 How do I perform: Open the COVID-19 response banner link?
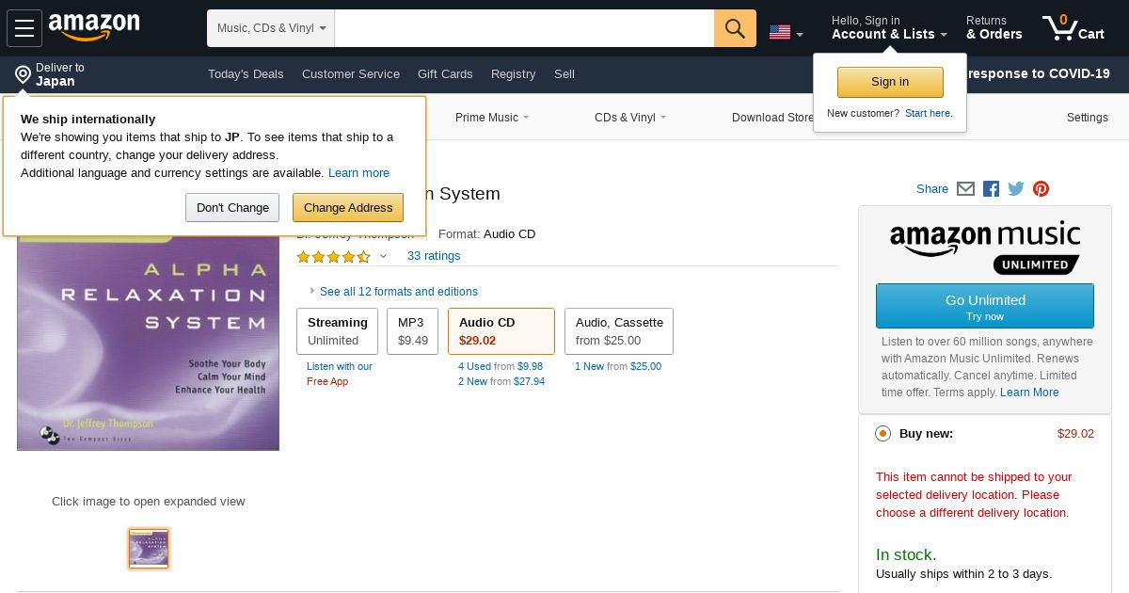(1039, 73)
